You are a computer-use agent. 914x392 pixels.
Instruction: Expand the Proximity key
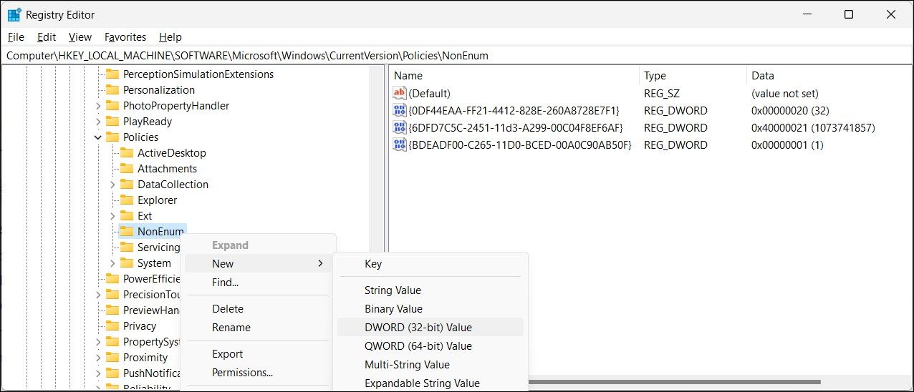pyautogui.click(x=98, y=357)
